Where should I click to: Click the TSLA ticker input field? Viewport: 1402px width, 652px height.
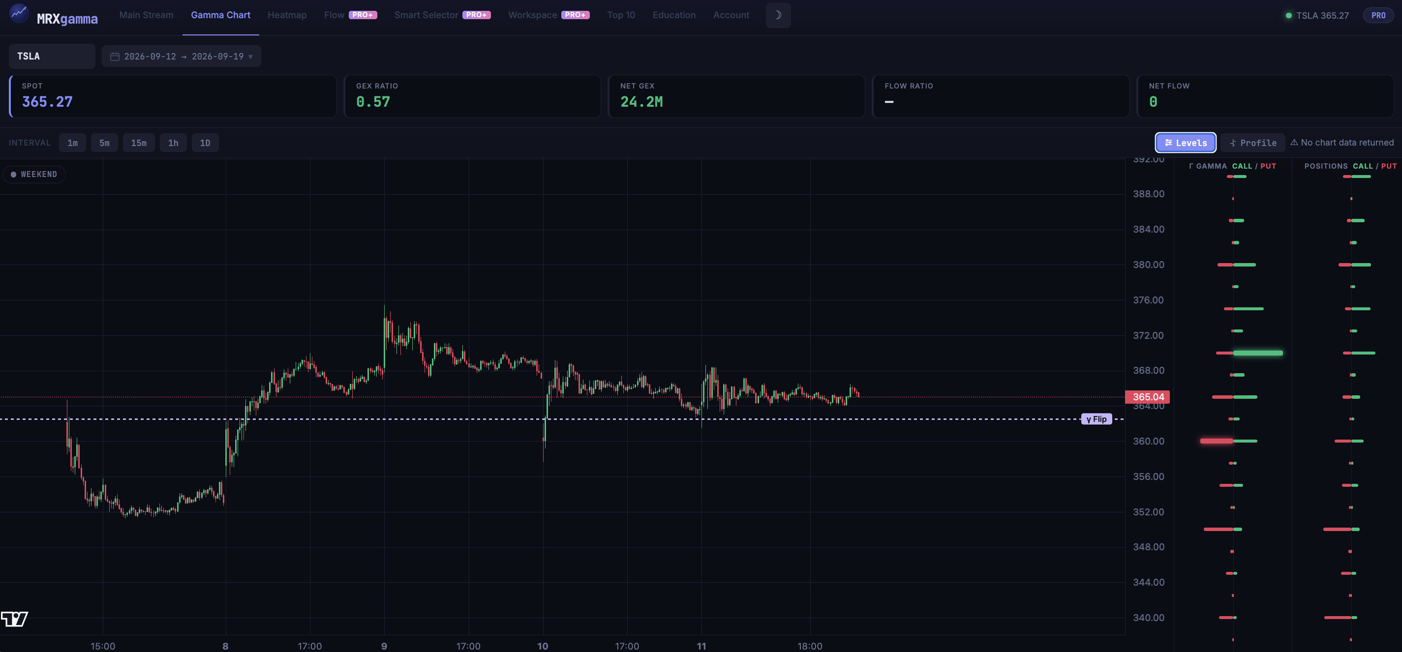click(52, 56)
